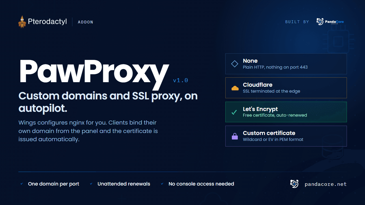Click the panda icon beside pandacore.net

click(x=294, y=184)
